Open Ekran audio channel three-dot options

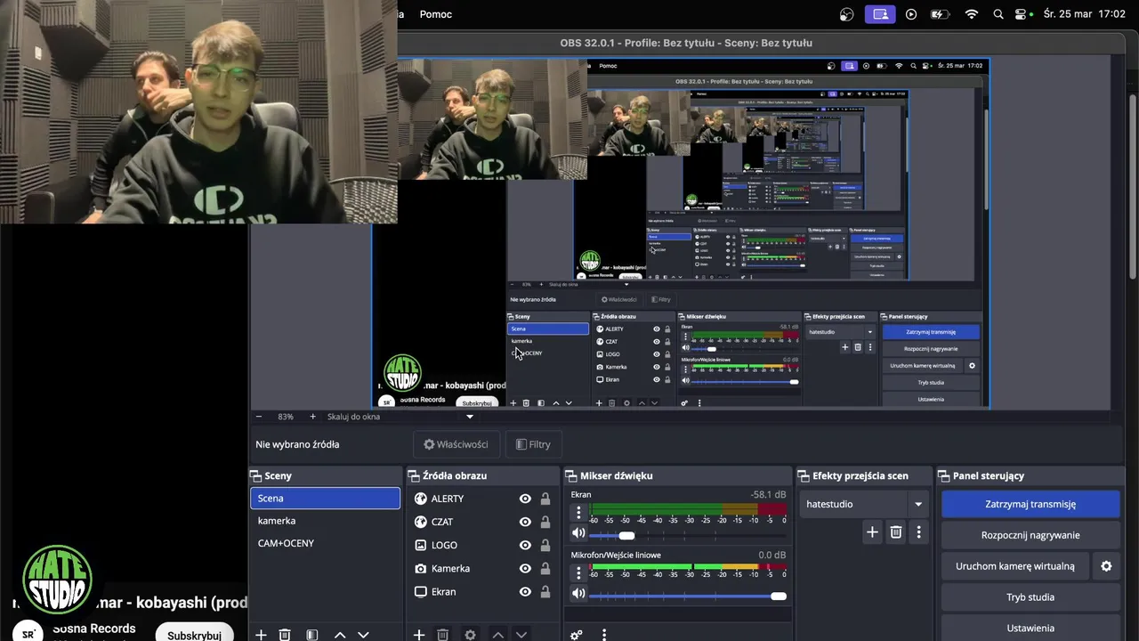[578, 513]
